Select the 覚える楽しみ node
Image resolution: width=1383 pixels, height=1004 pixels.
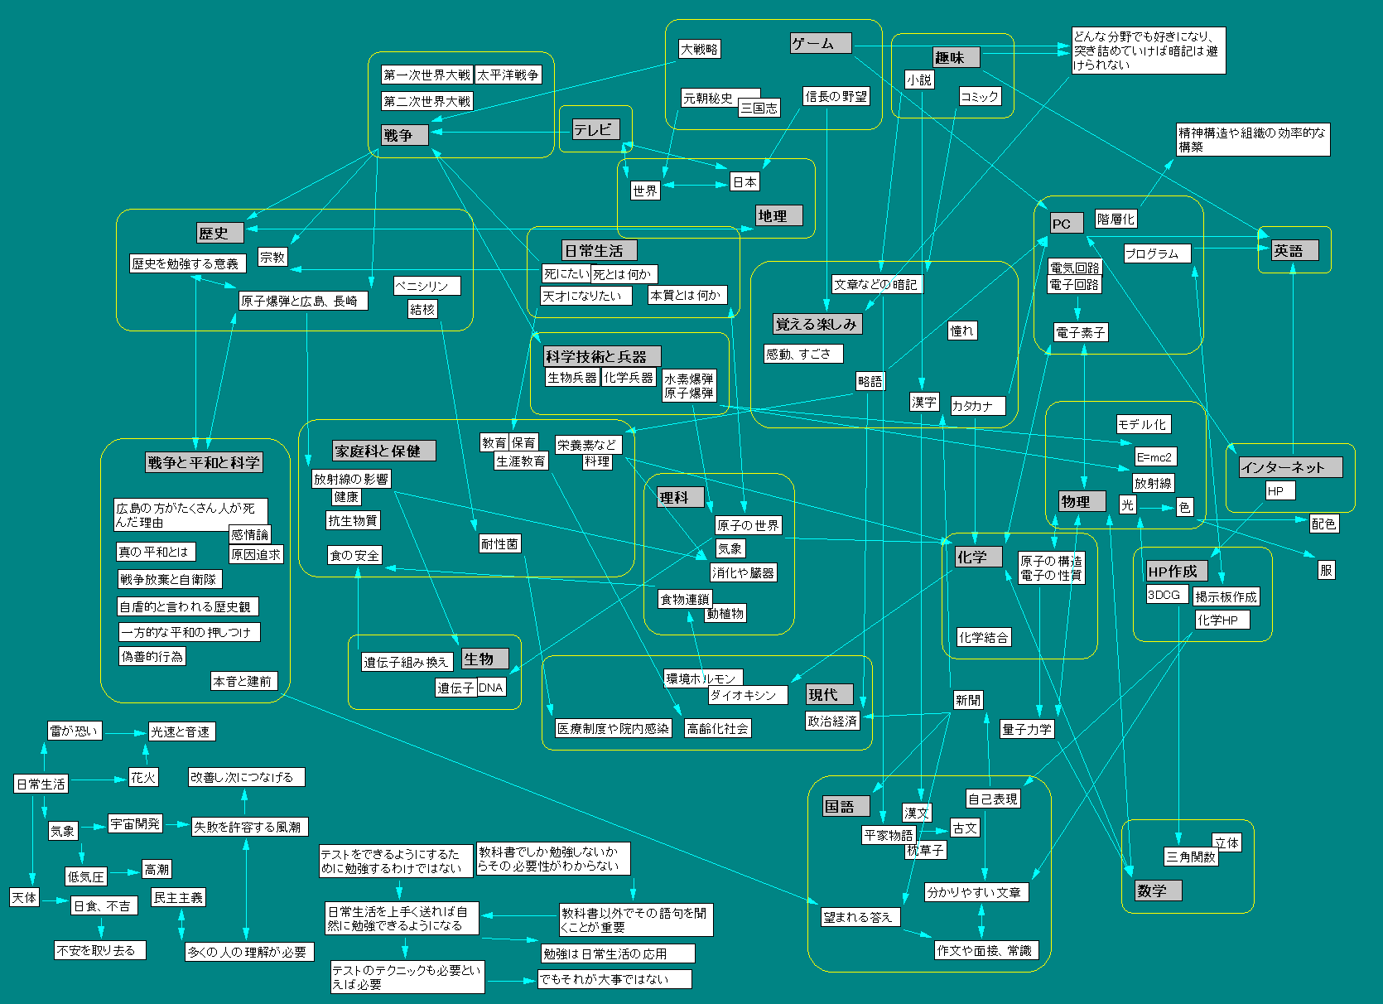tap(817, 324)
